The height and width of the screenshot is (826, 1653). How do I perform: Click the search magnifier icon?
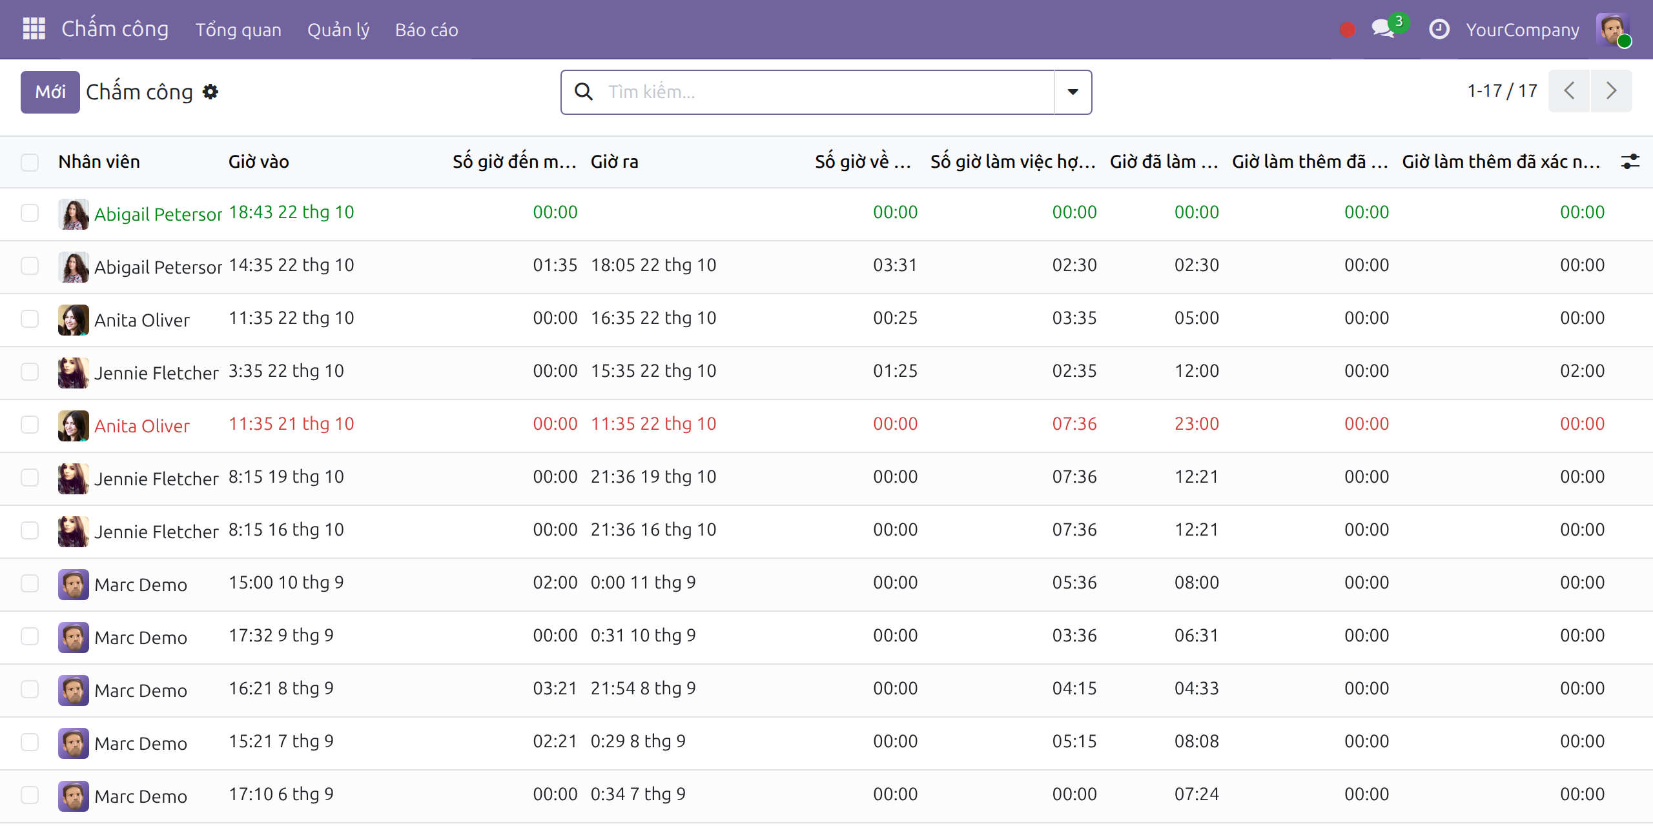584,92
